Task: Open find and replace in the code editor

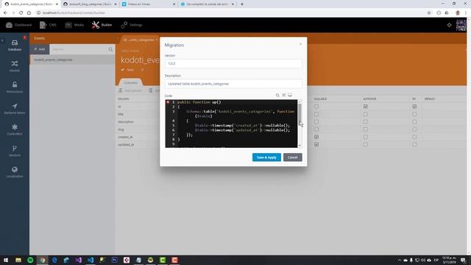Action: 283,95
